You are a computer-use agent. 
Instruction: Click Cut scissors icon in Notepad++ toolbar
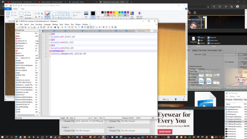(38, 27)
